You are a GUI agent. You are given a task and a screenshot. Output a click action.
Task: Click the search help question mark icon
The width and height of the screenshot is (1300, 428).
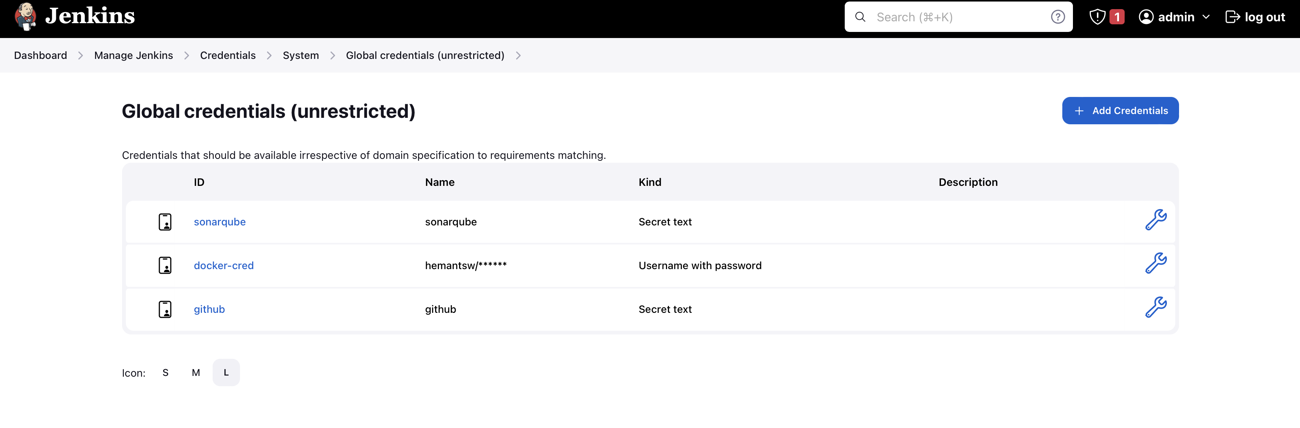[1058, 17]
